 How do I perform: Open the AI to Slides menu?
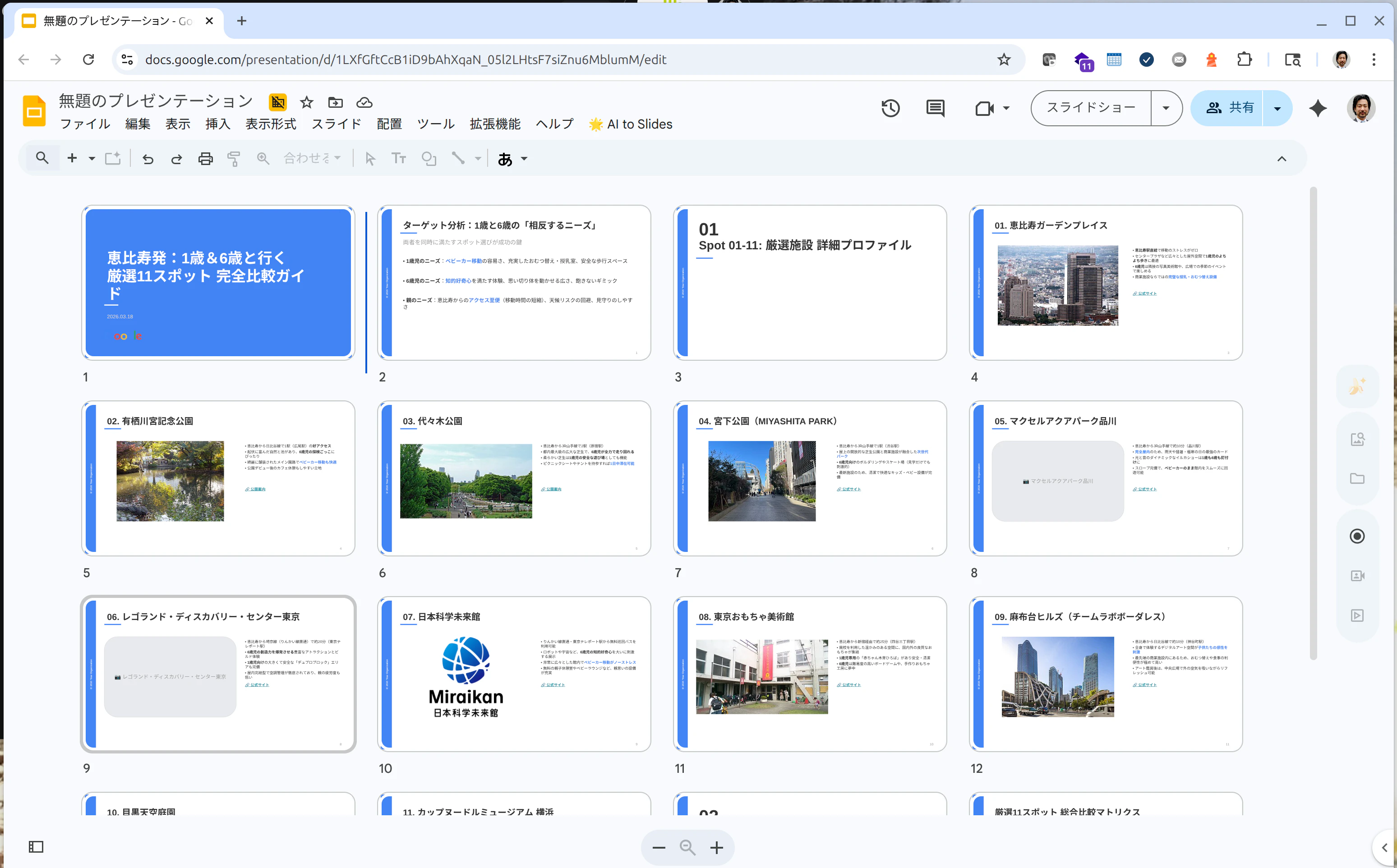point(631,124)
